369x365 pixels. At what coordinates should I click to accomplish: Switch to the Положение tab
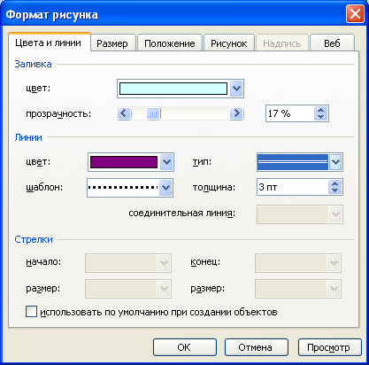(170, 43)
